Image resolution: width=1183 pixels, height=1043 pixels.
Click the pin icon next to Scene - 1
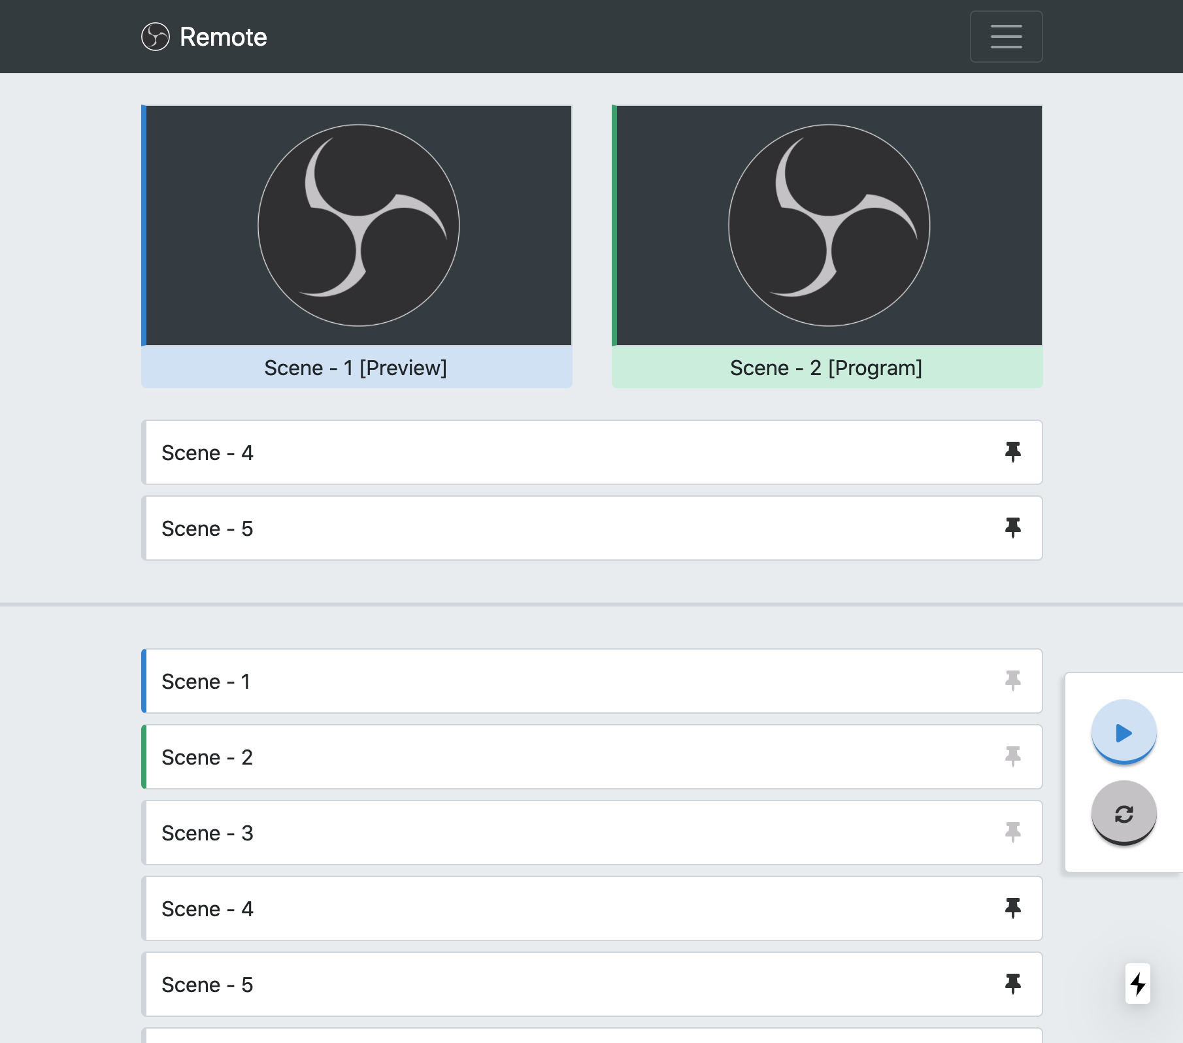1014,681
